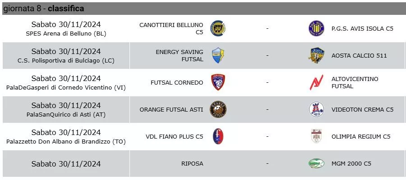Select the Aosta Calcio 511 team badge
Viewport: 406px width, 180px height.
point(316,55)
